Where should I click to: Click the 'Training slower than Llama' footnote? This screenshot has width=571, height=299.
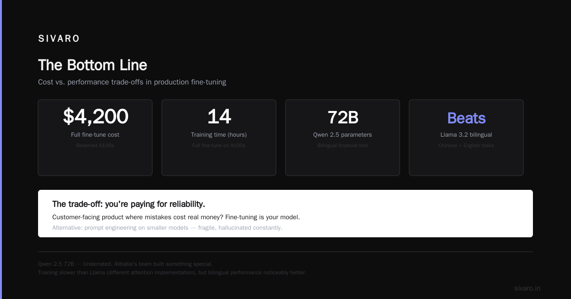point(172,273)
